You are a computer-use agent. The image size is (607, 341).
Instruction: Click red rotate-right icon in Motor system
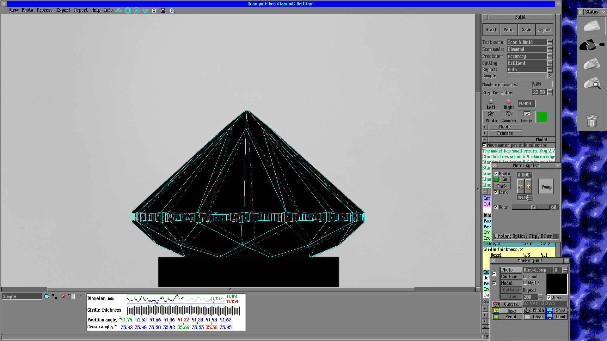pos(528,187)
